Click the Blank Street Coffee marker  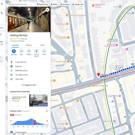(94, 85)
